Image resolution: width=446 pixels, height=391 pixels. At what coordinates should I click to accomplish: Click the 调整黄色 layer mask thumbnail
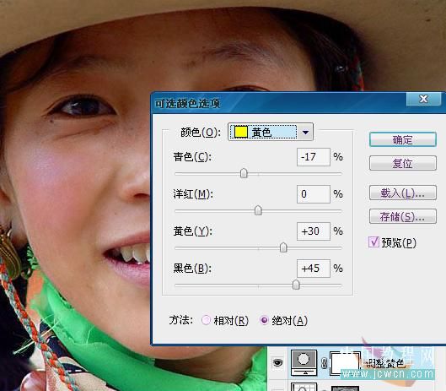(x=345, y=362)
